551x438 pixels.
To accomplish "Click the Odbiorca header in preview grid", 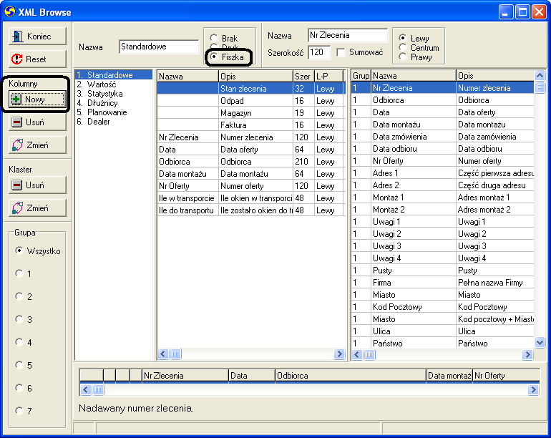I will [351, 376].
